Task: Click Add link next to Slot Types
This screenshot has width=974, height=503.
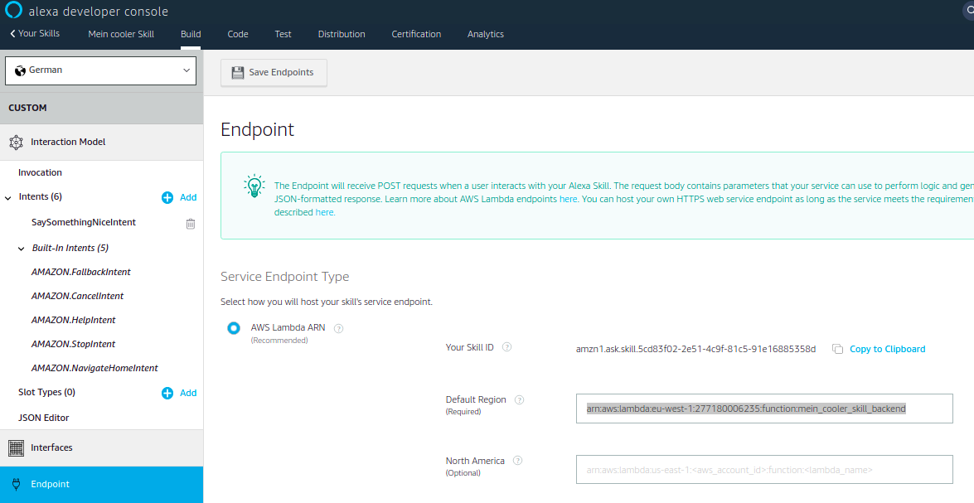Action: click(x=188, y=393)
